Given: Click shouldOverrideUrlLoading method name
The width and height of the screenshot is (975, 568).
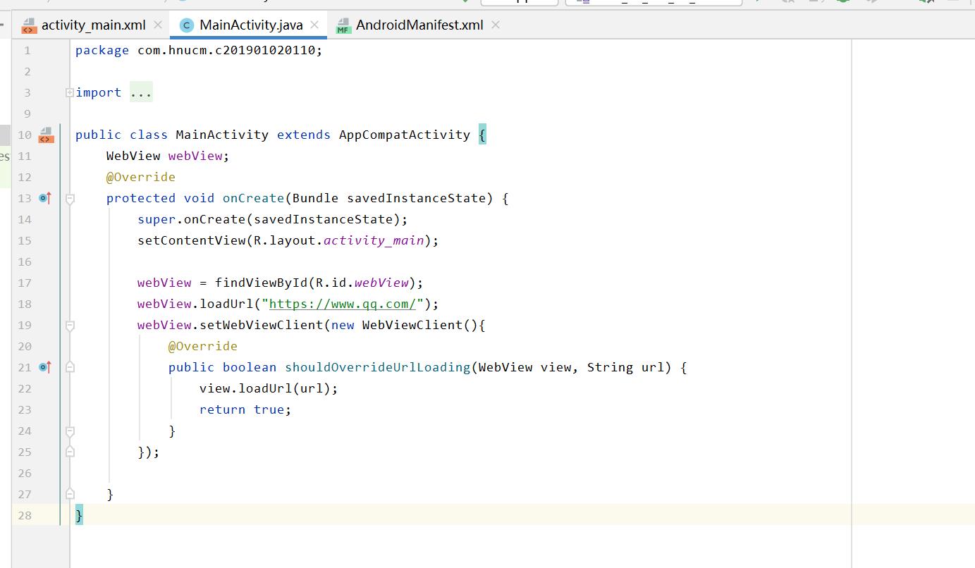Looking at the screenshot, I should 377,367.
